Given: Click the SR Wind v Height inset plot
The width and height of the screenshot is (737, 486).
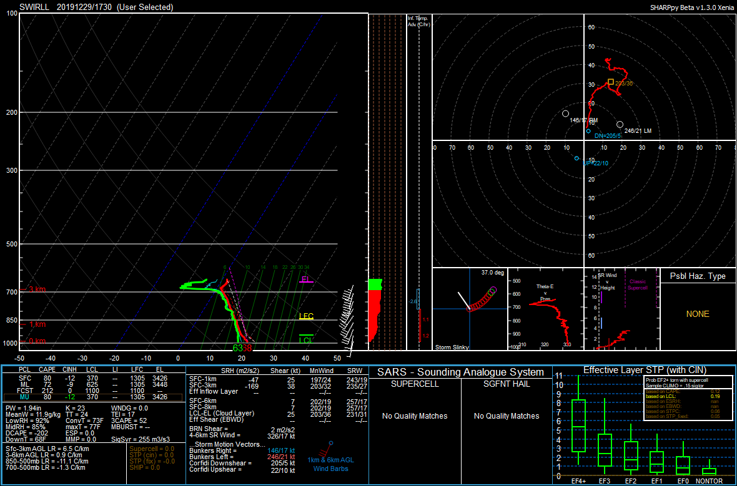Looking at the screenshot, I should pyautogui.click(x=621, y=309).
